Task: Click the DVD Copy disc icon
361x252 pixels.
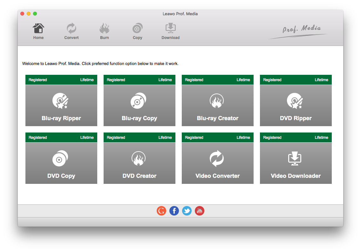Action: [x=60, y=158]
